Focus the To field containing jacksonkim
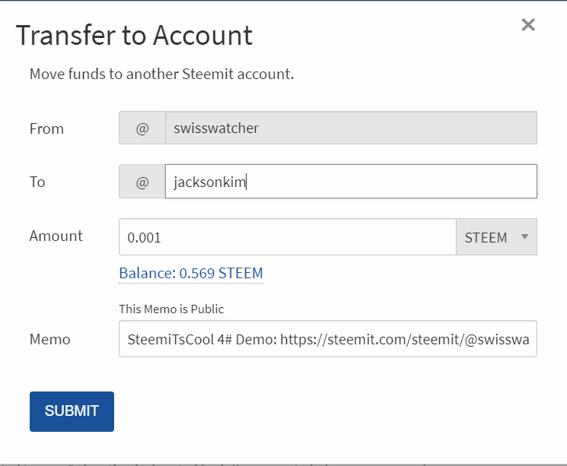The width and height of the screenshot is (567, 466). [351, 182]
